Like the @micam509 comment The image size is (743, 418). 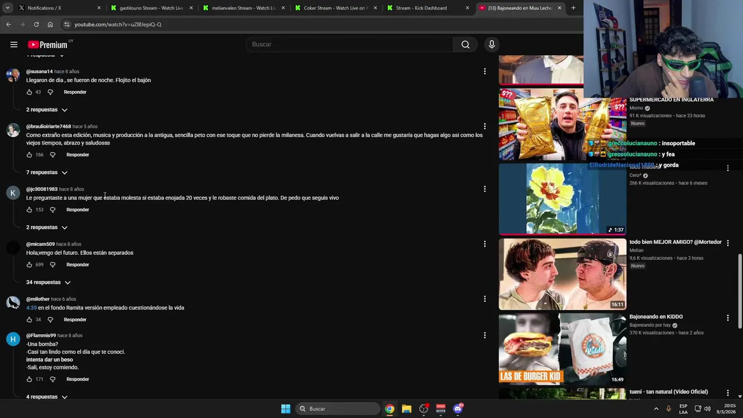[x=30, y=265]
